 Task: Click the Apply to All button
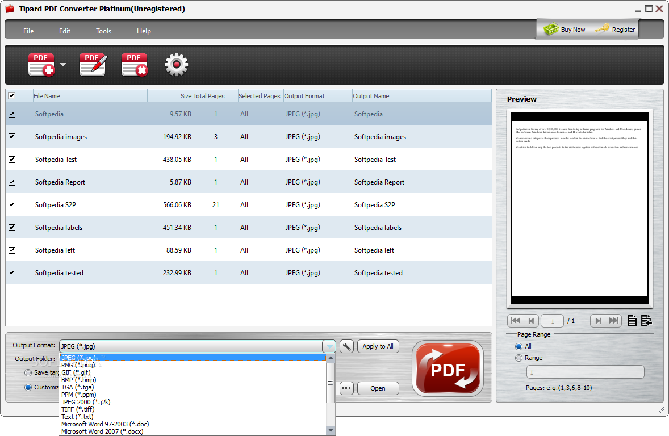[378, 346]
